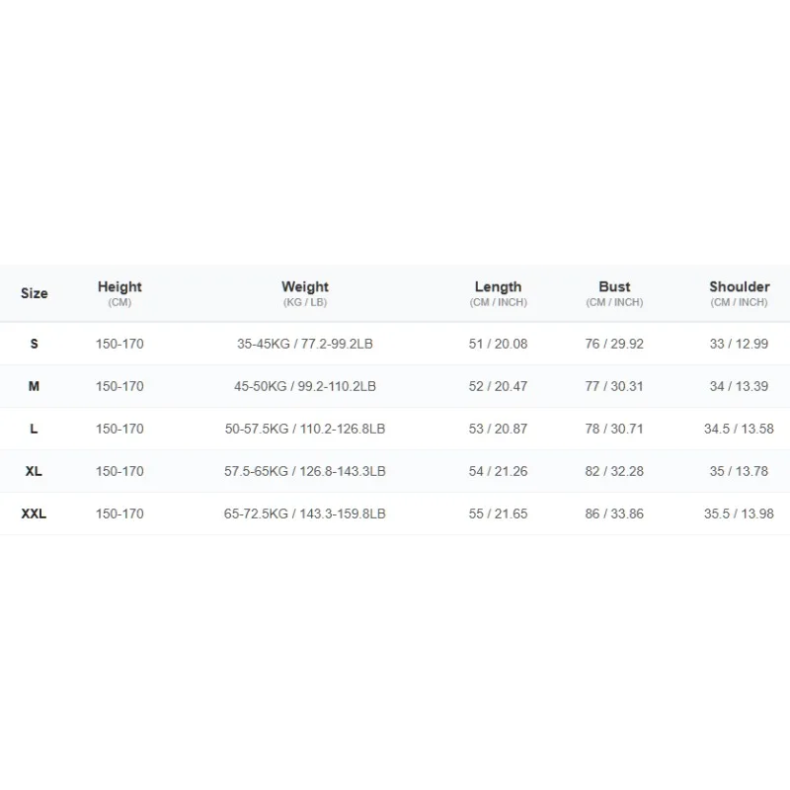Click weight cell 50-57.5KG / 110.2-126.8LB
790x790 pixels.
[x=305, y=429]
